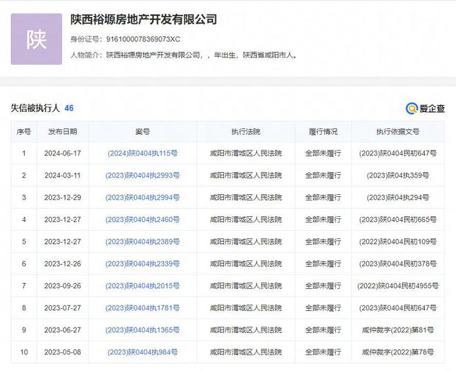
Task: Select the date 2024-03-11
Action: (62, 175)
